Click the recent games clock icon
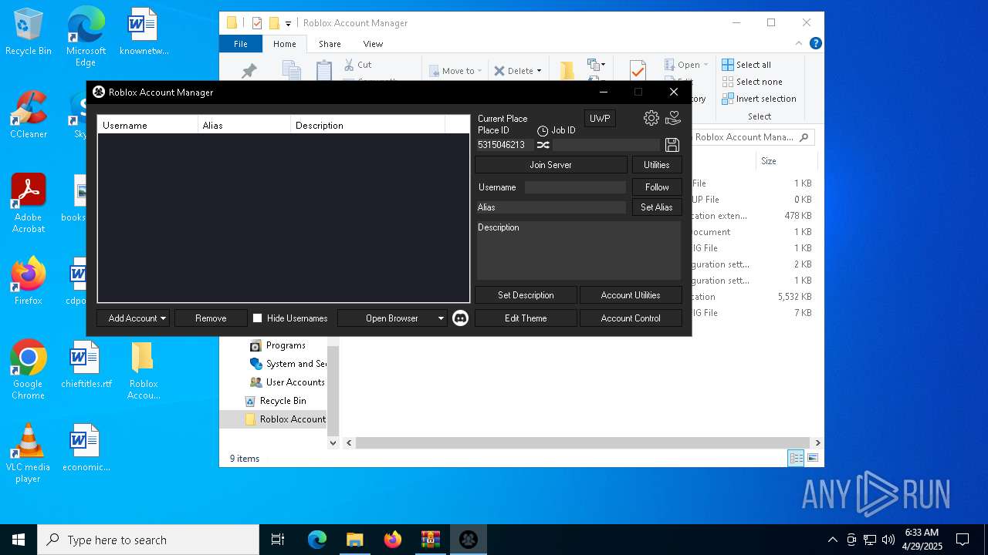This screenshot has width=988, height=555. pos(543,131)
